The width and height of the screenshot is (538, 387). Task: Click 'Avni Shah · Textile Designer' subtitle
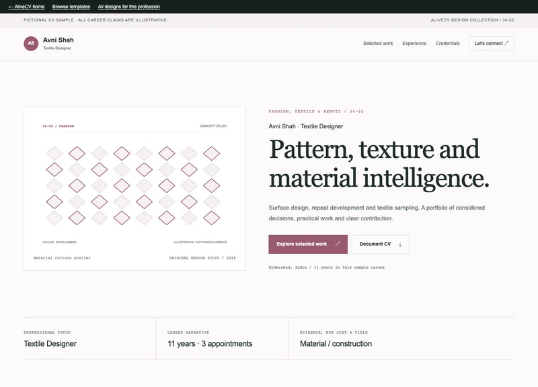pyautogui.click(x=306, y=126)
